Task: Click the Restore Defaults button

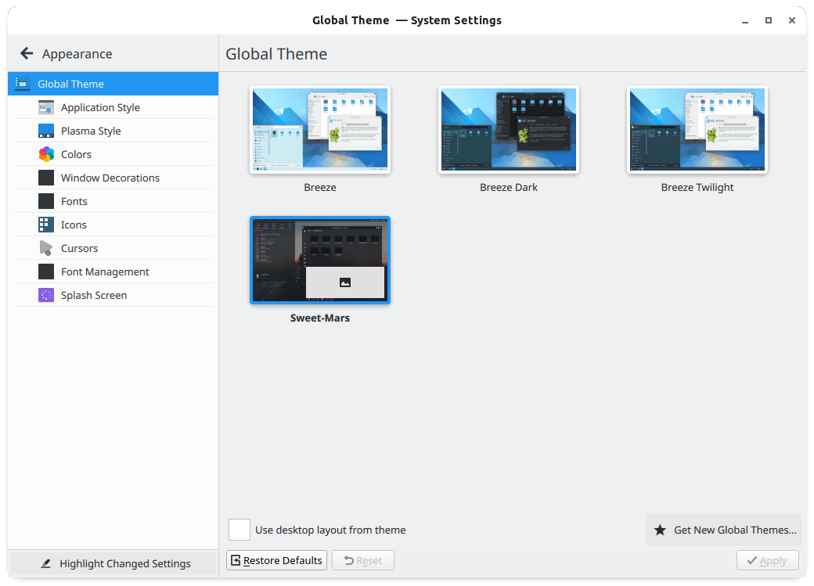Action: coord(277,560)
